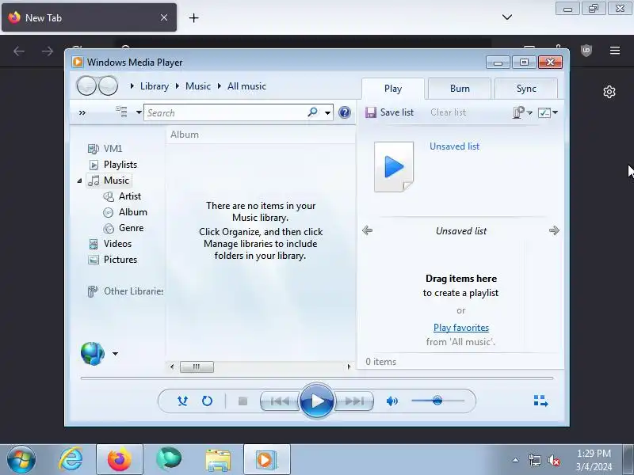Open the Windows Start menu
634x475 pixels.
pyautogui.click(x=21, y=459)
